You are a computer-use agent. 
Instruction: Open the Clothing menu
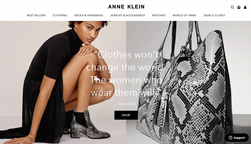[60, 15]
